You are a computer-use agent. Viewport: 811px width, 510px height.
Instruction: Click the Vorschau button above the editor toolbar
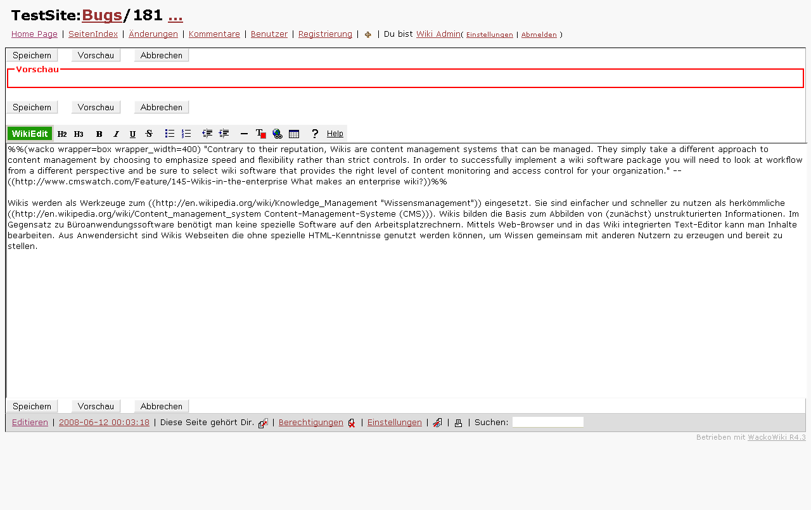[96, 107]
